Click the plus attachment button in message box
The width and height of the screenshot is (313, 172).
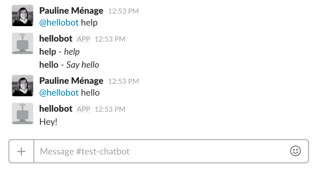[21, 152]
